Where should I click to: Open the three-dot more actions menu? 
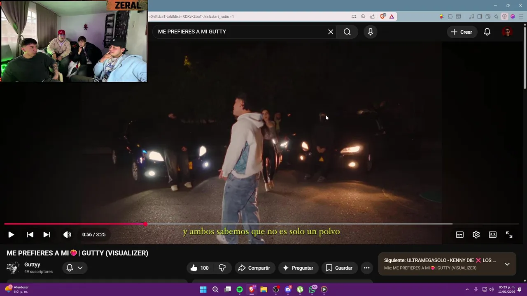pos(366,268)
